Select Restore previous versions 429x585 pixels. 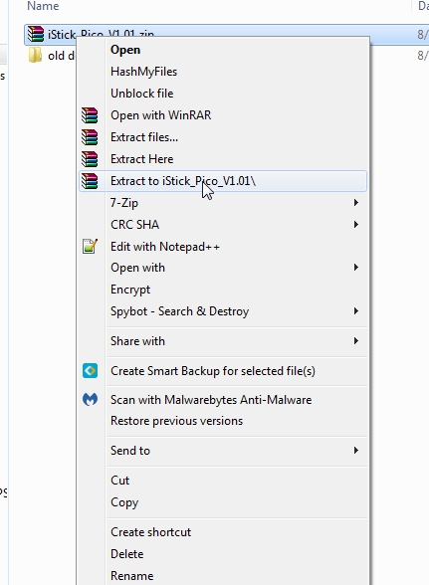click(176, 421)
